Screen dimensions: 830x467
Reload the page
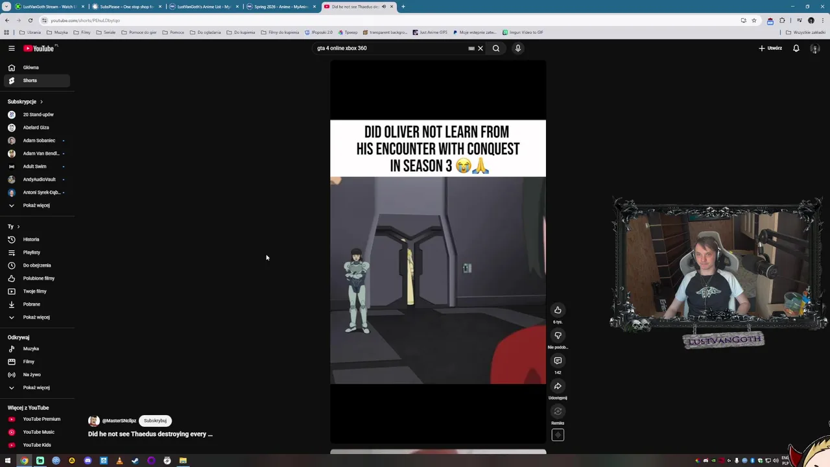point(30,20)
